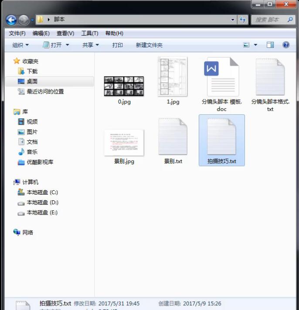Click the 1.jpg file name label

pyautogui.click(x=173, y=102)
